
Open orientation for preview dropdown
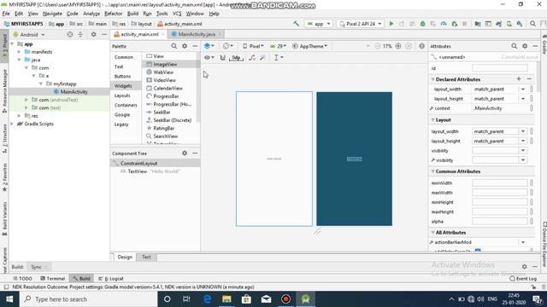coord(228,46)
